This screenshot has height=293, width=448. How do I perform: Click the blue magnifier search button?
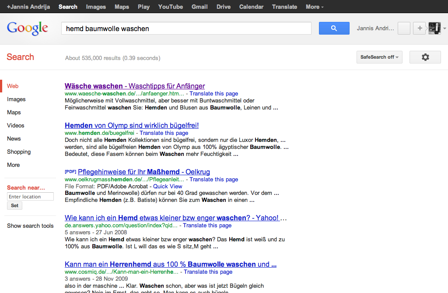334,28
